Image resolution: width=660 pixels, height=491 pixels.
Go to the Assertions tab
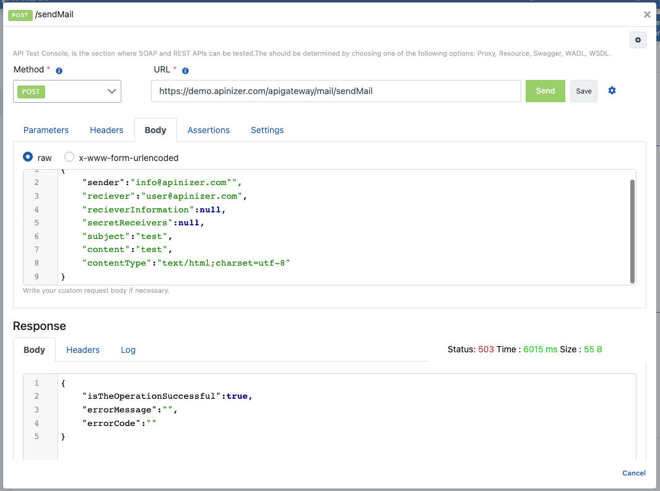209,130
